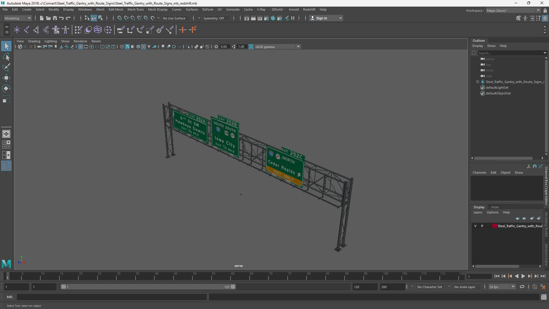
Task: Toggle layer visibility V box
Action: 476,226
